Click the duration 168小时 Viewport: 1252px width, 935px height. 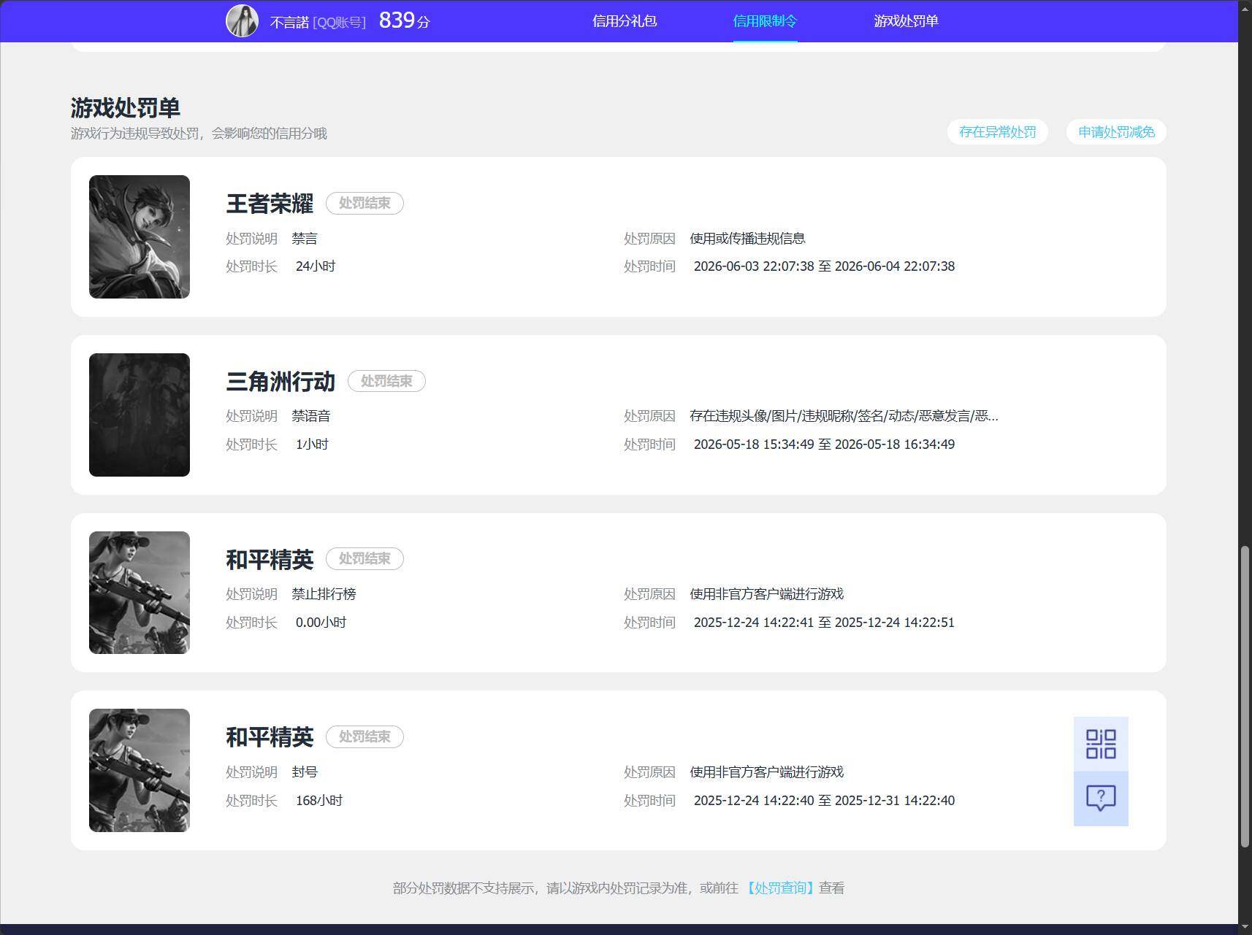pyautogui.click(x=319, y=801)
